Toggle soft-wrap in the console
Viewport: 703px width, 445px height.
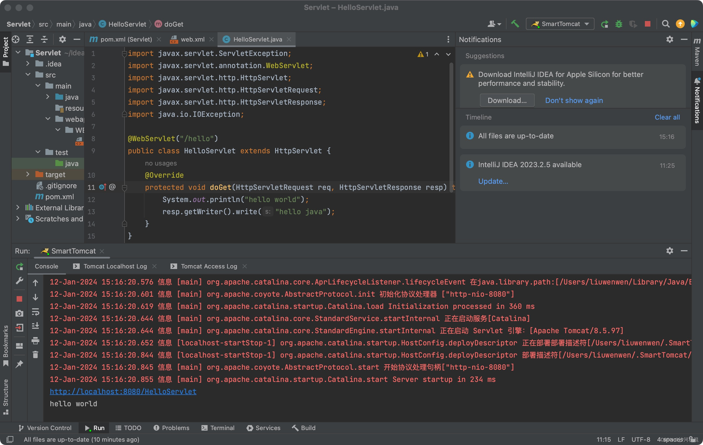[x=35, y=312]
